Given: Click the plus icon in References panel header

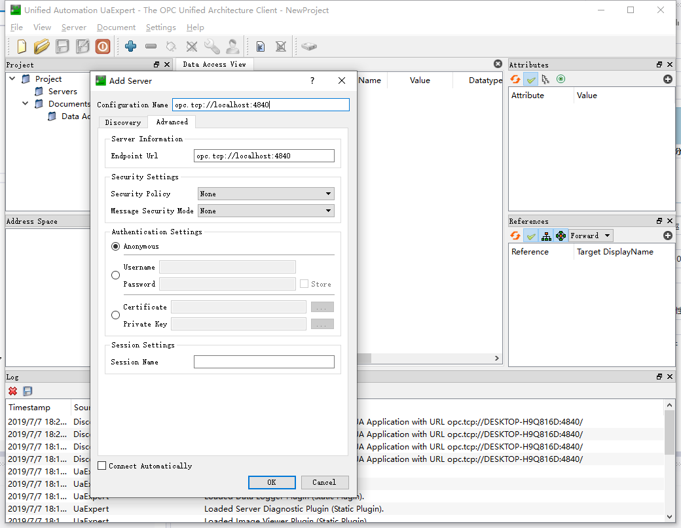Looking at the screenshot, I should (668, 236).
